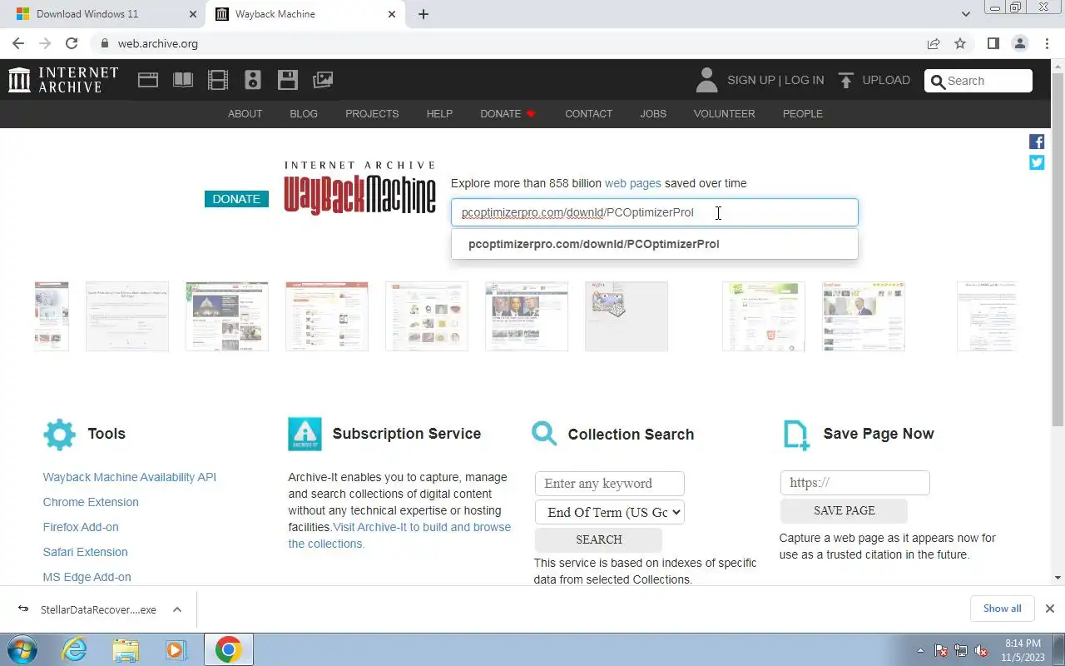Click the SIGN UP | LOG IN link
The height and width of the screenshot is (666, 1065).
(x=775, y=80)
